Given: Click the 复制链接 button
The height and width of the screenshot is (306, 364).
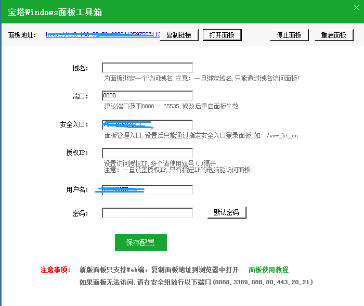Looking at the screenshot, I should [179, 35].
